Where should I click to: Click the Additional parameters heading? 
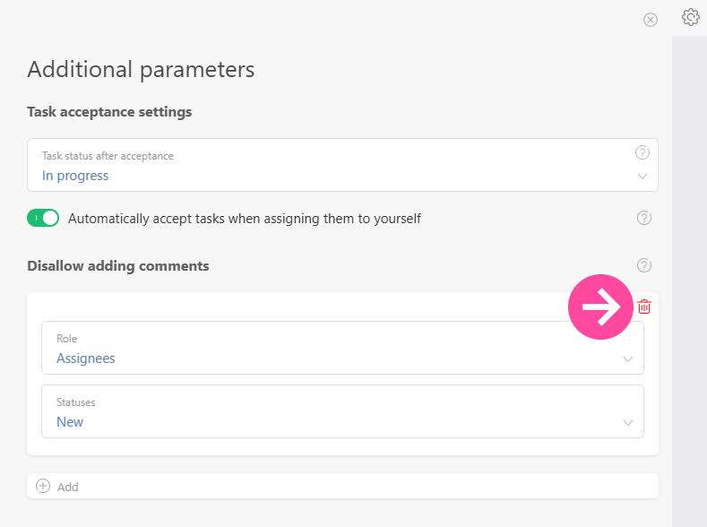click(x=141, y=69)
